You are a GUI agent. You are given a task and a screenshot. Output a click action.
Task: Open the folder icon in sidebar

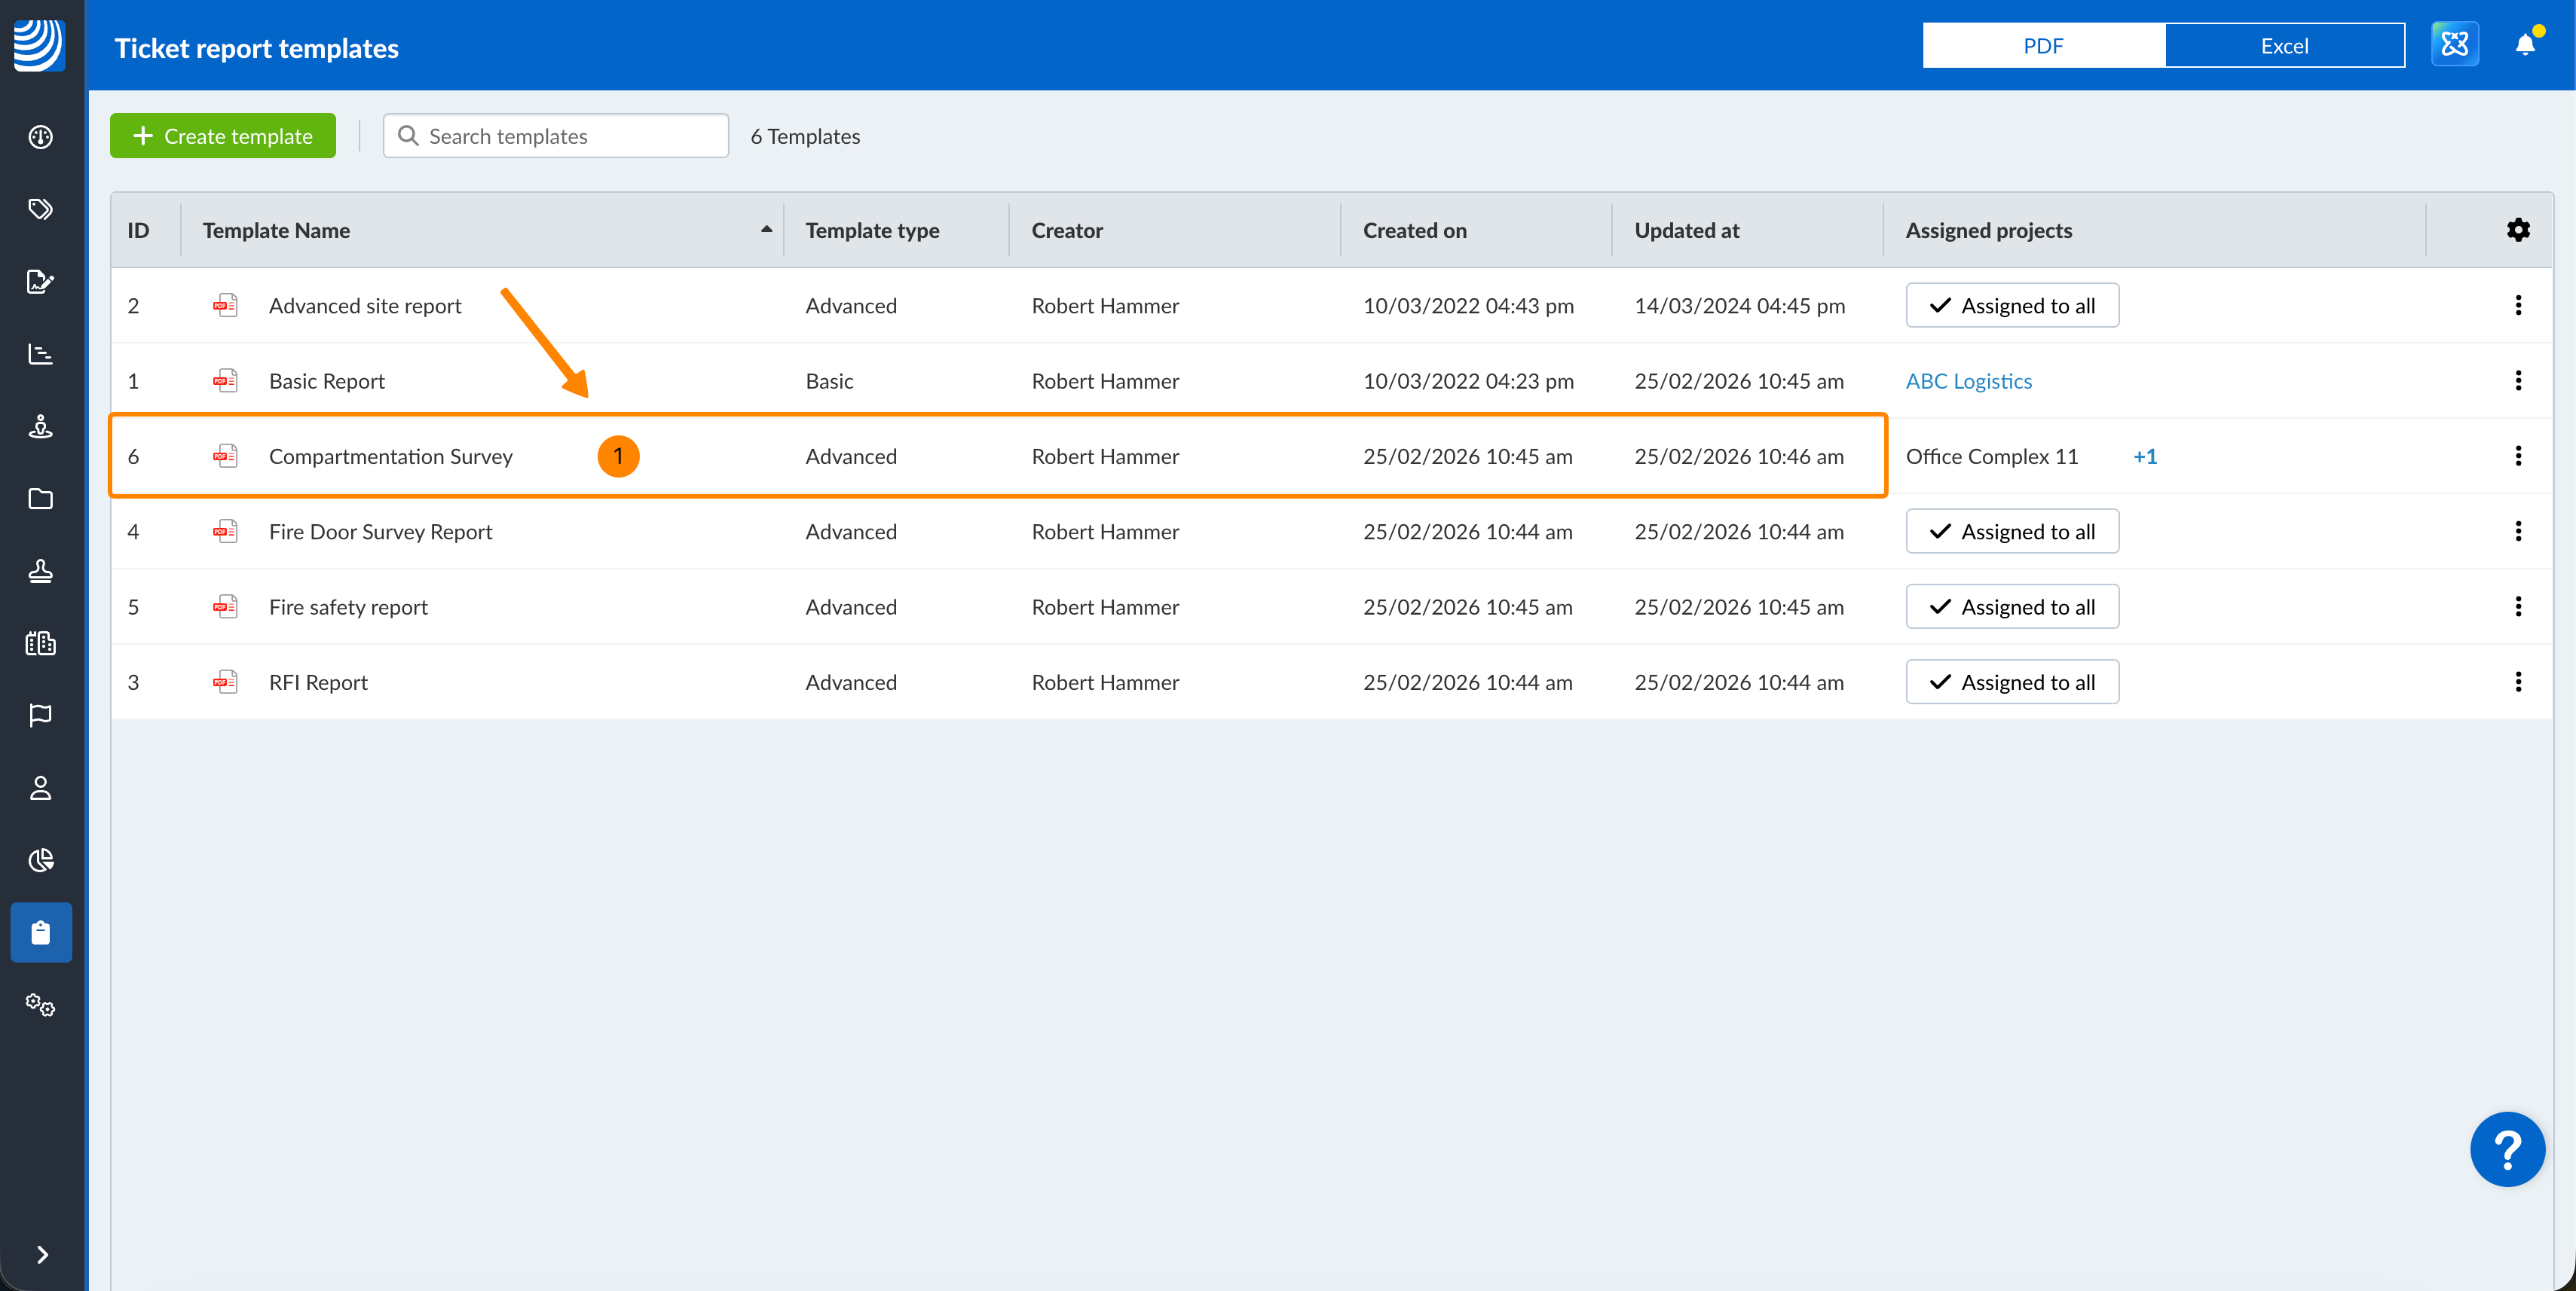(41, 499)
